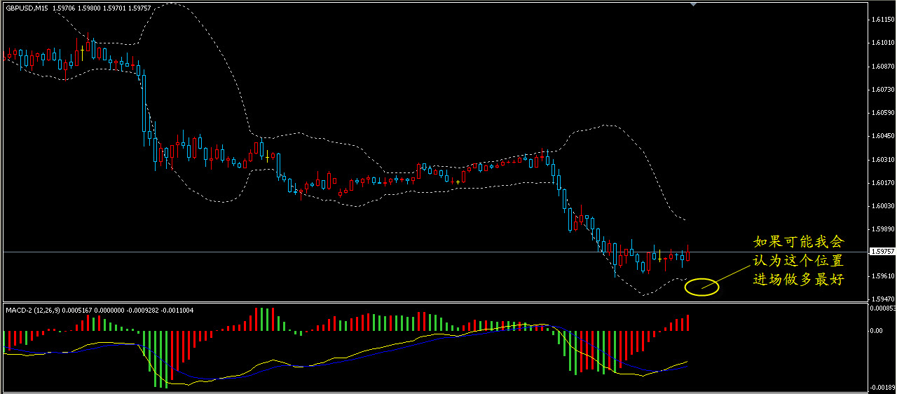Select the annotation line 认为这个位置
897x394 pixels.
pyautogui.click(x=799, y=261)
